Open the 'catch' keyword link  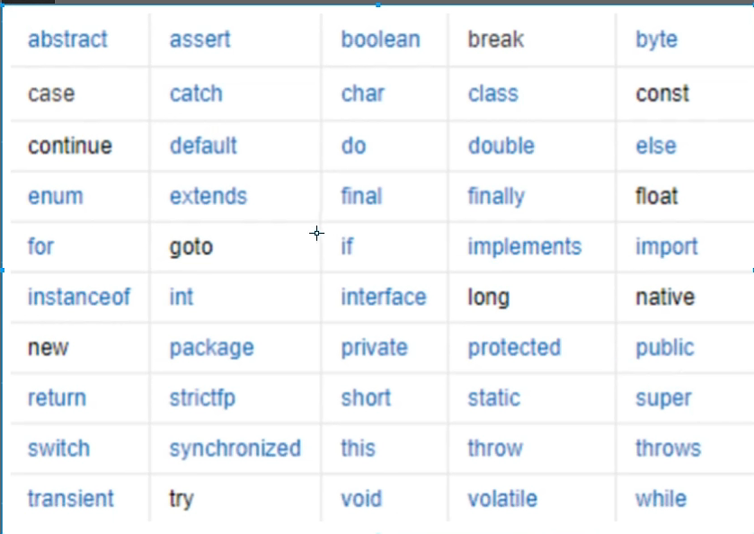click(x=196, y=93)
